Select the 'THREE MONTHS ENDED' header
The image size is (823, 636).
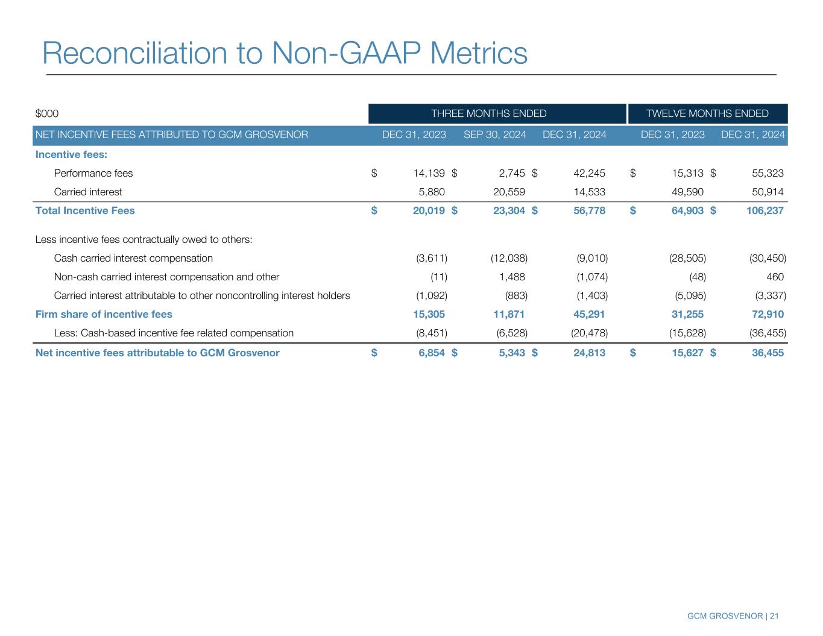[x=488, y=113]
